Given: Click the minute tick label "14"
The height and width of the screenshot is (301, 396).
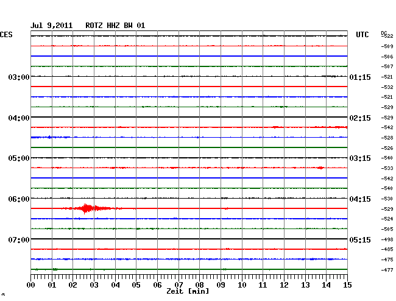Looking at the screenshot, I should point(326,285).
